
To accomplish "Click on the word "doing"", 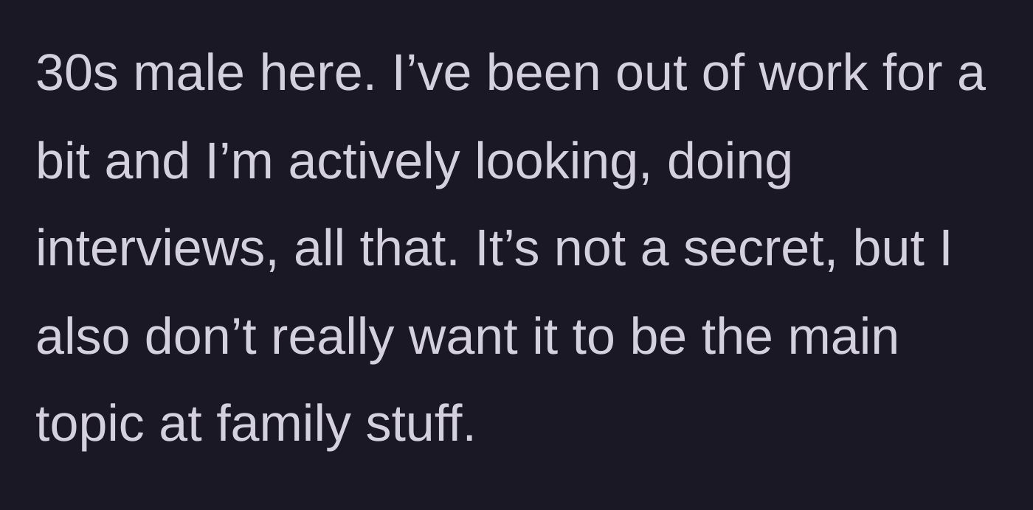I will 730,161.
